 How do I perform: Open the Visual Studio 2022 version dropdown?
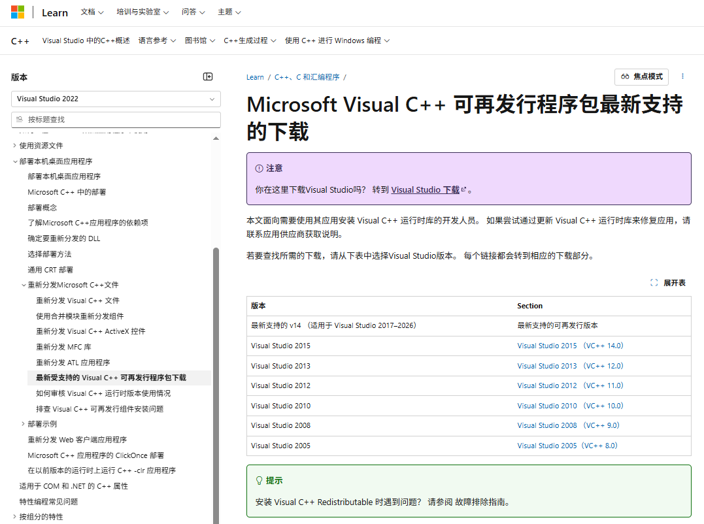point(116,99)
